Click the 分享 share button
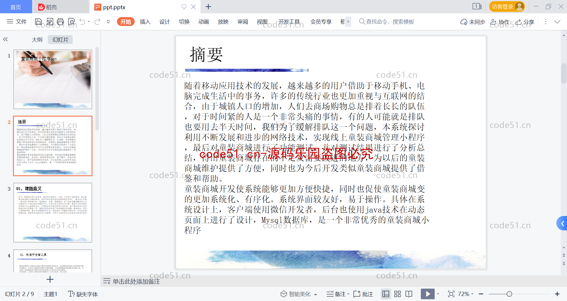This screenshot has width=567, height=301. pyautogui.click(x=525, y=22)
